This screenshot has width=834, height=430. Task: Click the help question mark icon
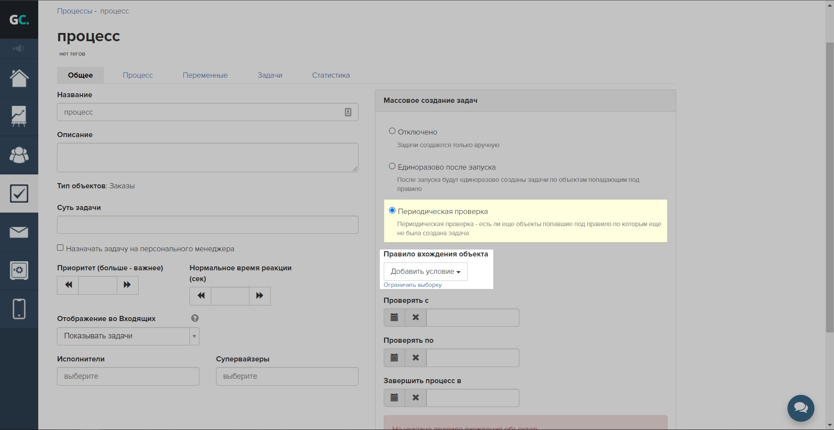click(195, 318)
